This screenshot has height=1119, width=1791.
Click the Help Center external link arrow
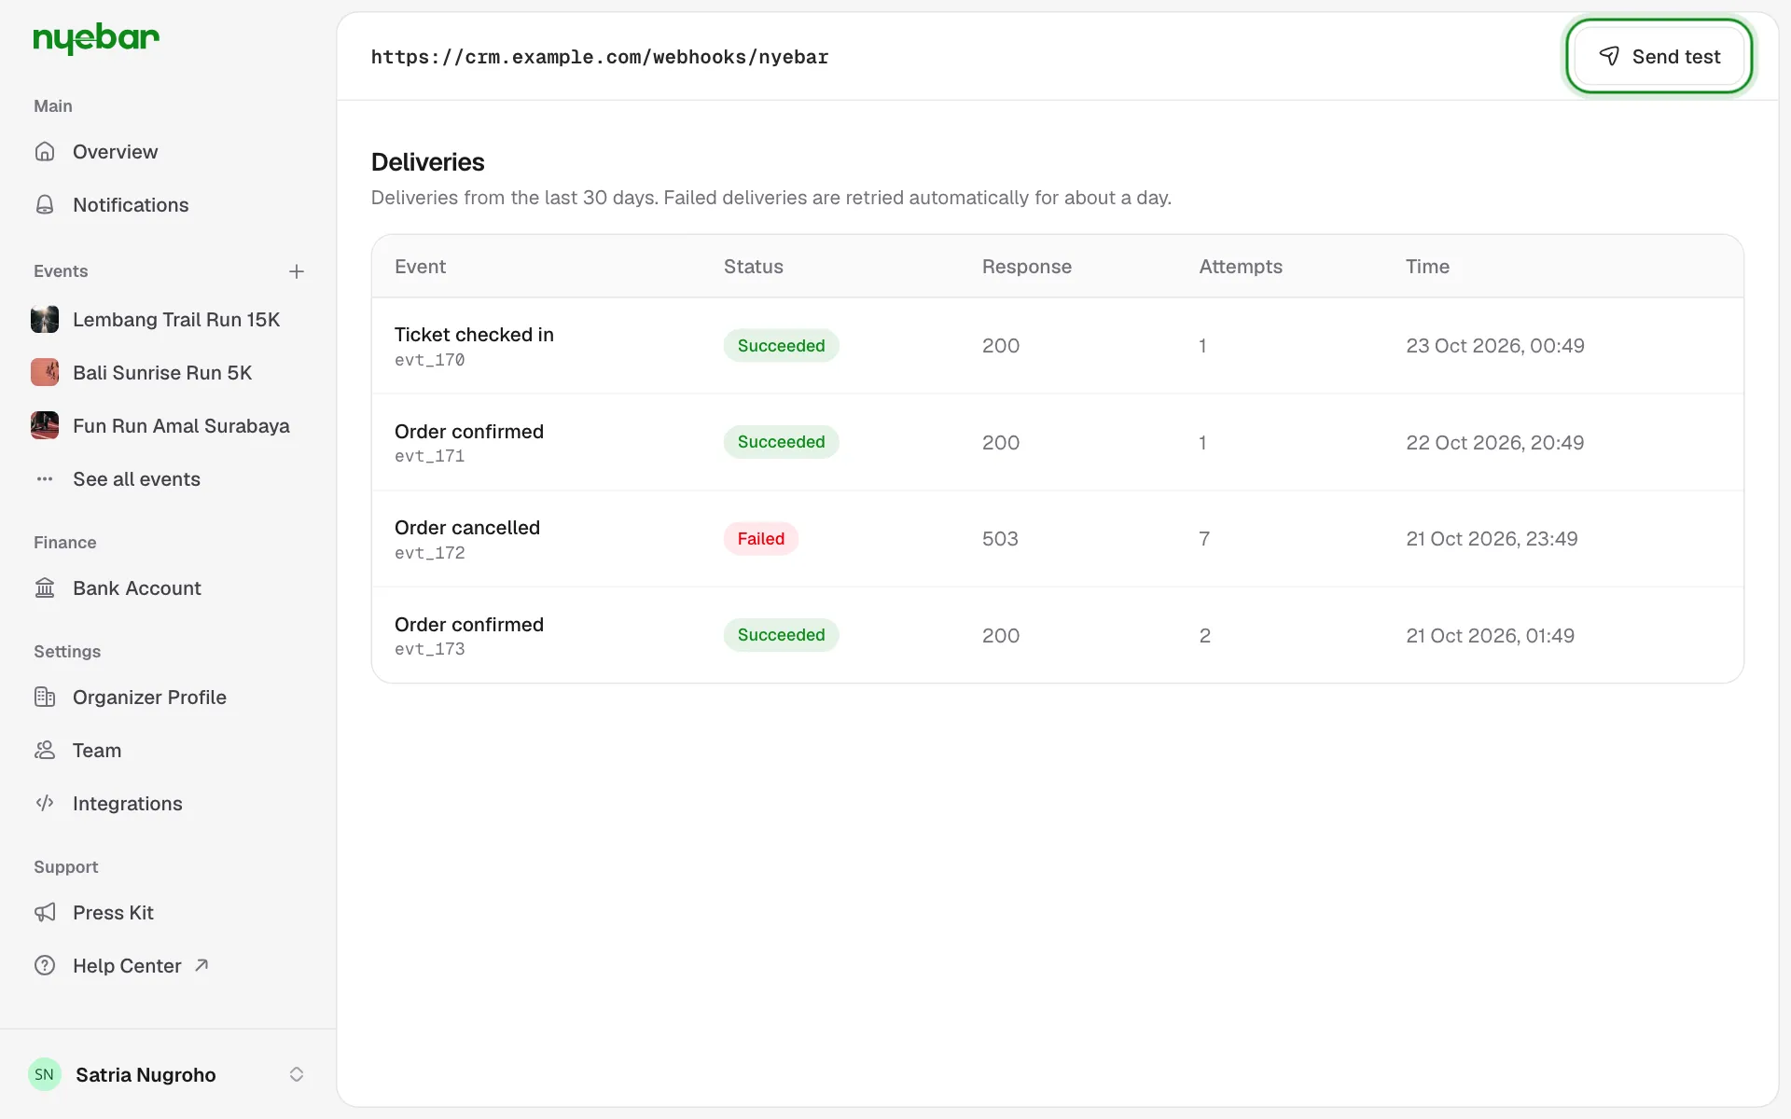coord(201,966)
